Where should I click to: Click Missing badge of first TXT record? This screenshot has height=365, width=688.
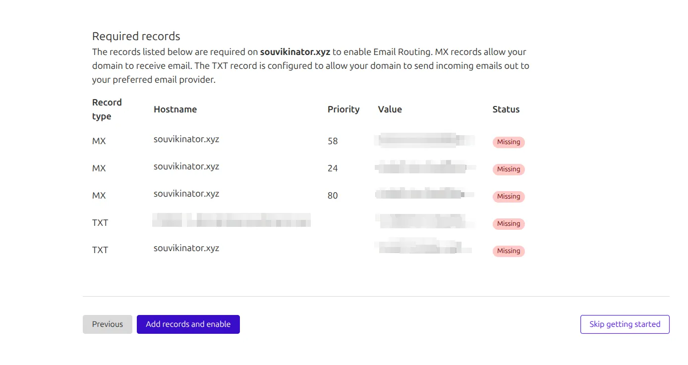[509, 224]
